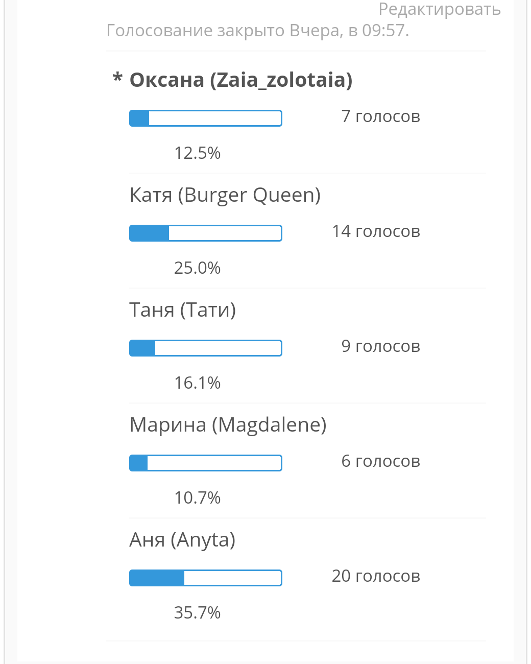Click the 35.7% progress bar for Аня

206,578
